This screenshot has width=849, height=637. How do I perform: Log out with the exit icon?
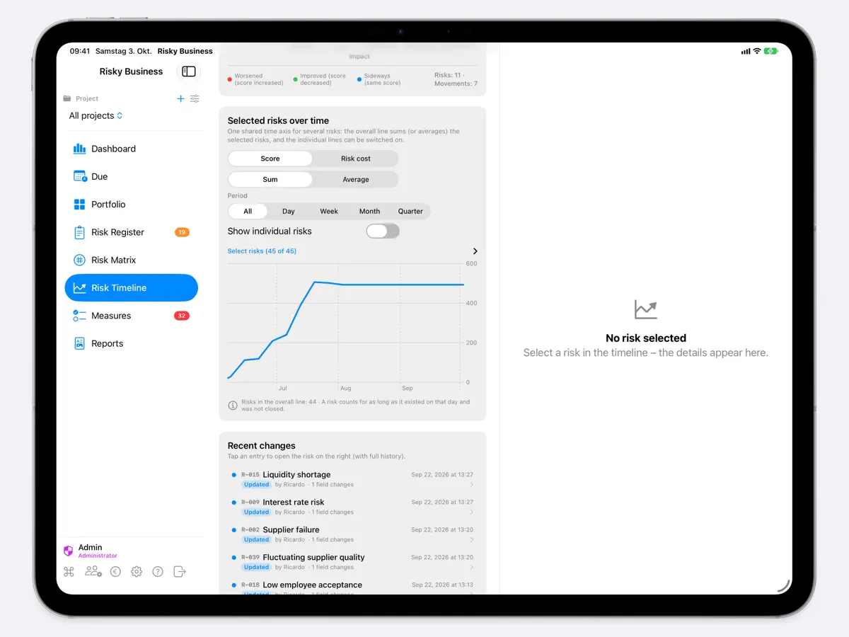(180, 571)
